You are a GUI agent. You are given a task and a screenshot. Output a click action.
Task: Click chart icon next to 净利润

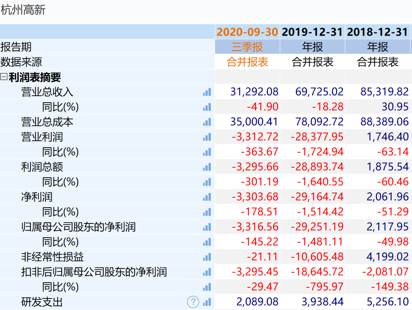coord(207,197)
